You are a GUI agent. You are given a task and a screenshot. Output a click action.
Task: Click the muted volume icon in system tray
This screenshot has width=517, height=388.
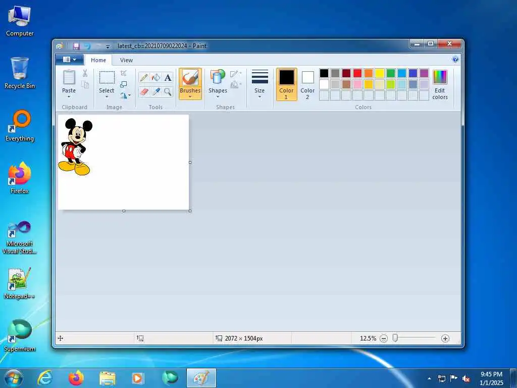(466, 378)
